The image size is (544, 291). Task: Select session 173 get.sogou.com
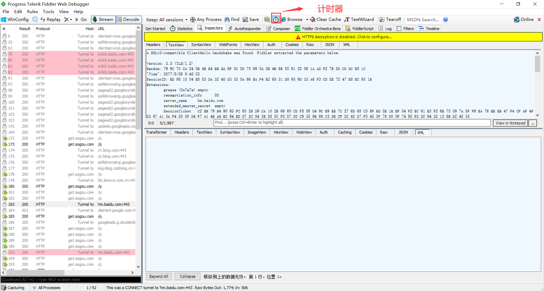[69, 144]
